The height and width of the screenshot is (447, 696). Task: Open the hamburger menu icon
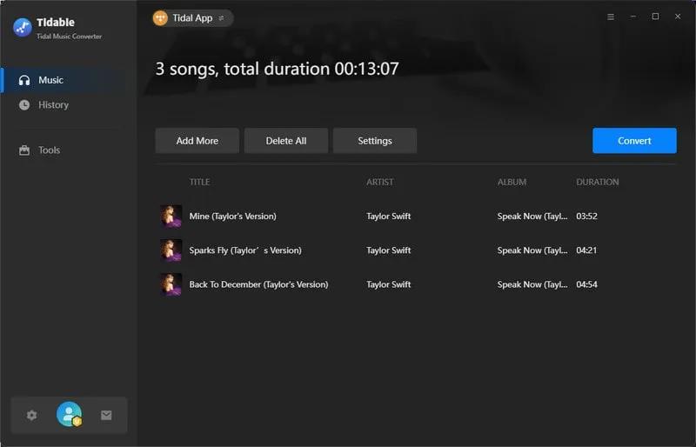coord(611,17)
